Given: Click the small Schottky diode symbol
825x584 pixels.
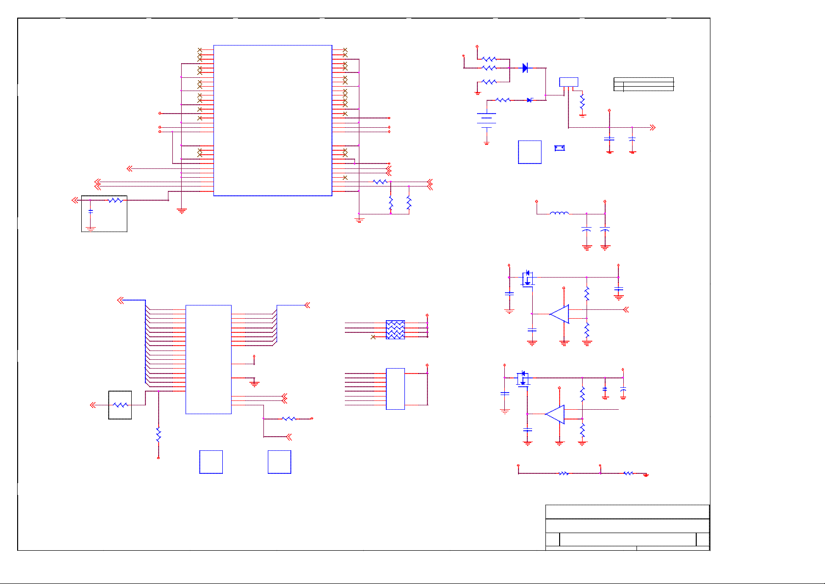Looking at the screenshot, I should (x=529, y=100).
